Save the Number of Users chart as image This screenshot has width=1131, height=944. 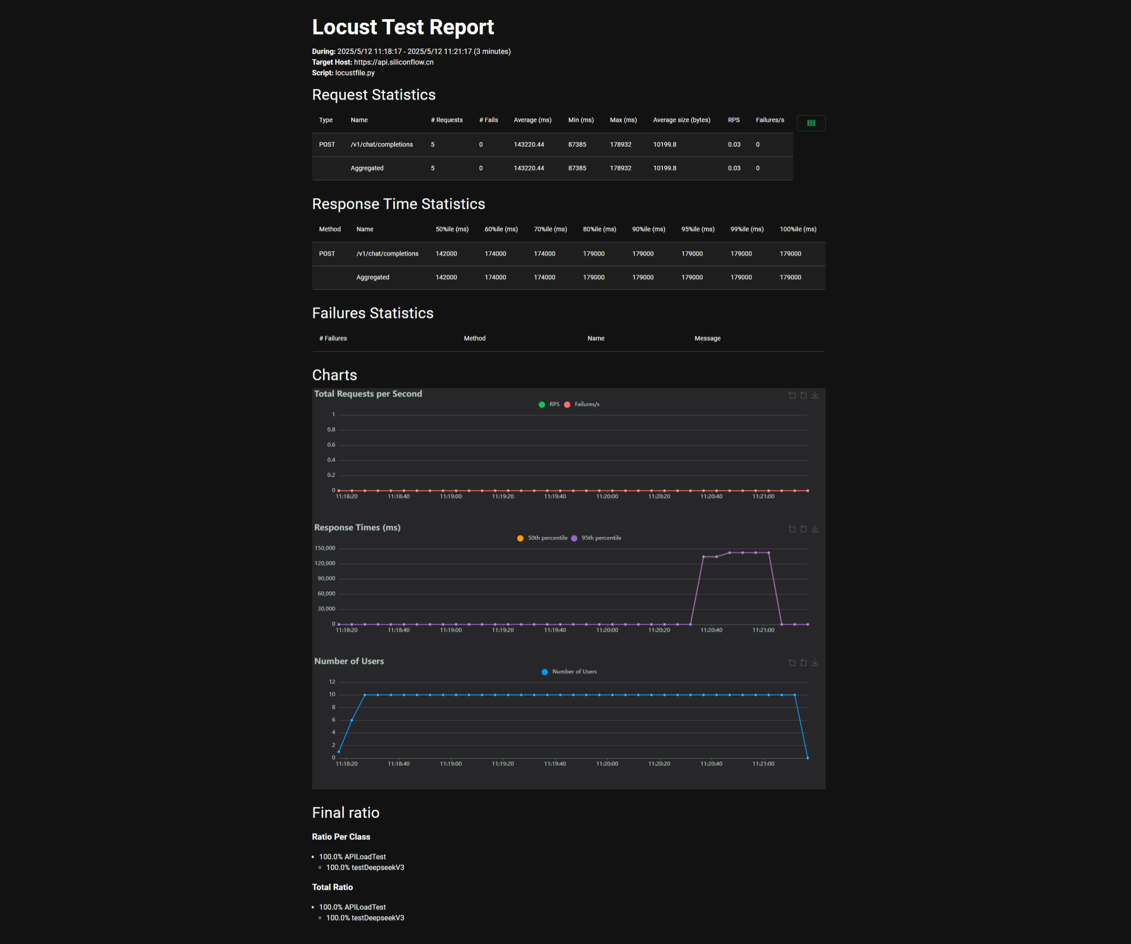[x=815, y=662]
